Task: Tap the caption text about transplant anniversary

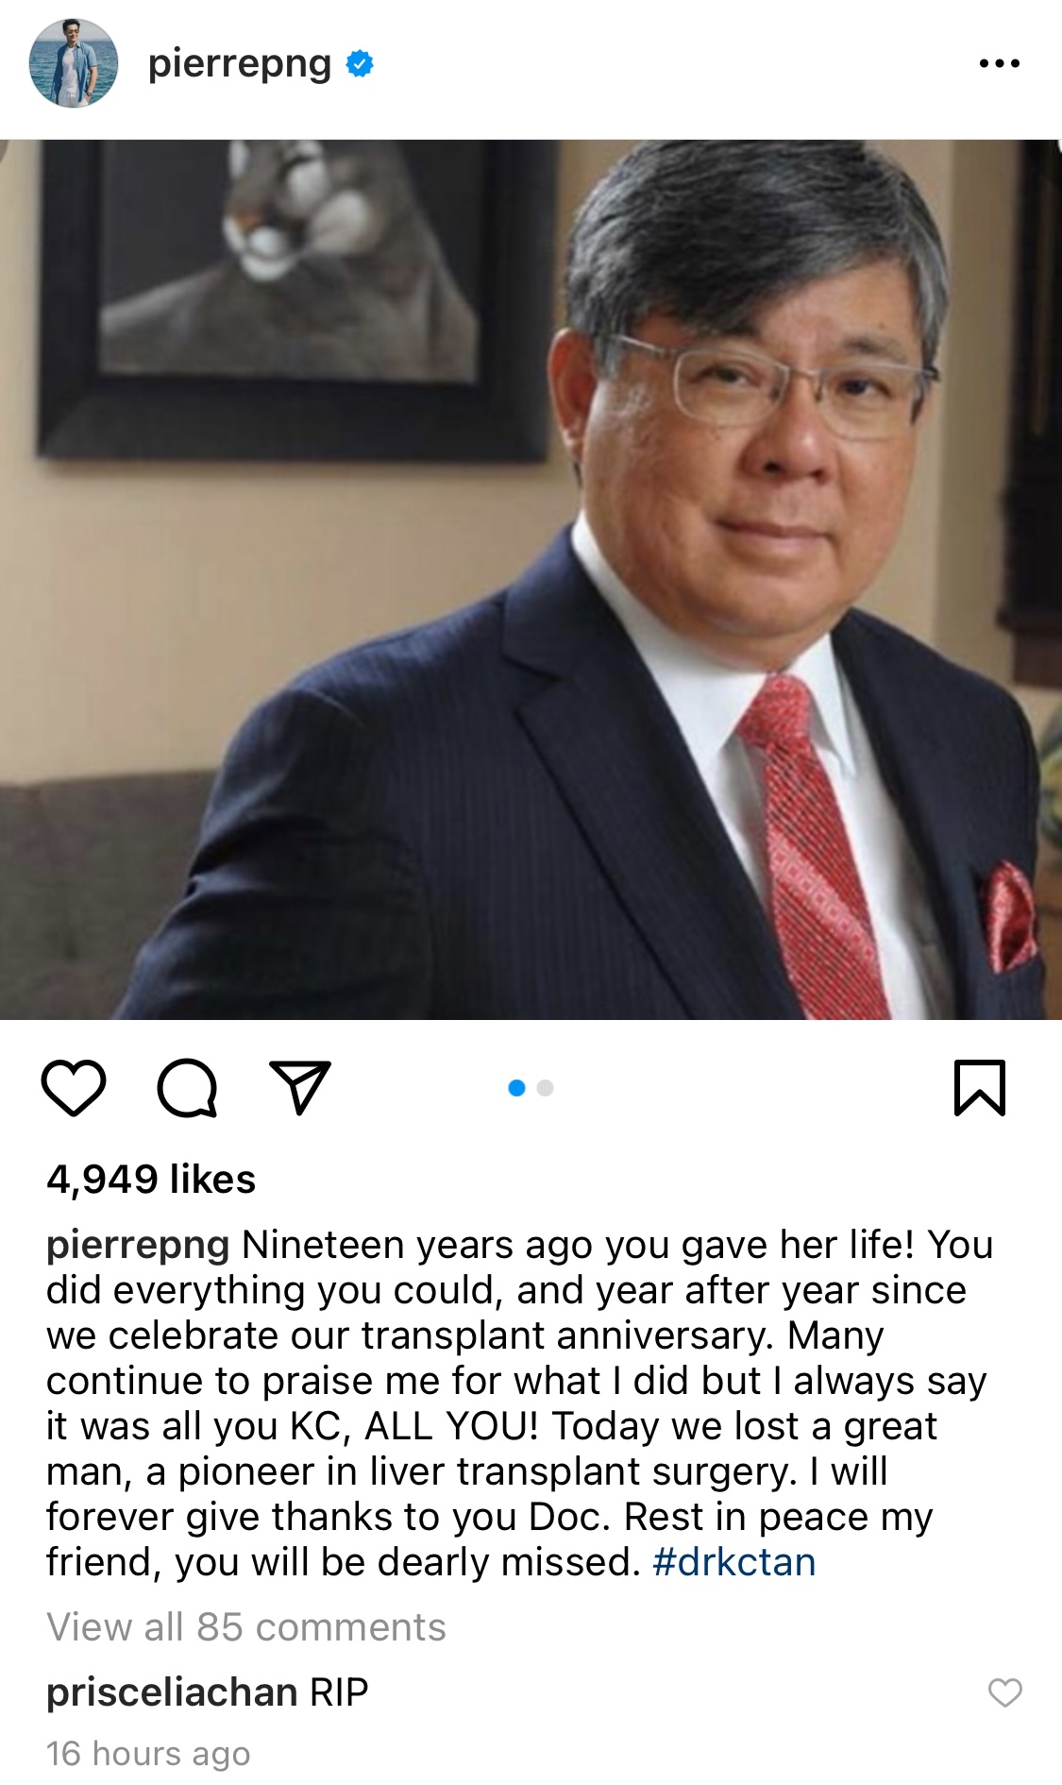Action: [519, 1403]
